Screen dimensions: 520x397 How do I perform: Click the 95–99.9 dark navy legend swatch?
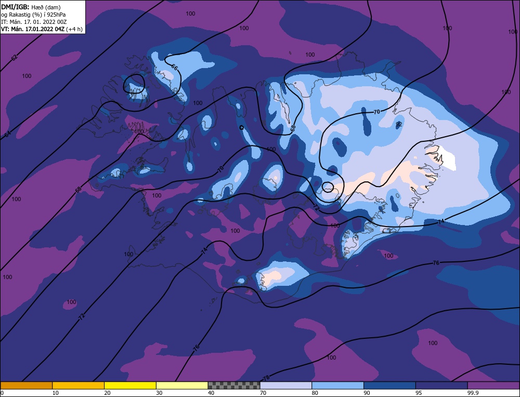click(x=441, y=385)
